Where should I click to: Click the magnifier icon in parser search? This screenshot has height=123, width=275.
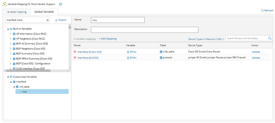tap(270, 38)
